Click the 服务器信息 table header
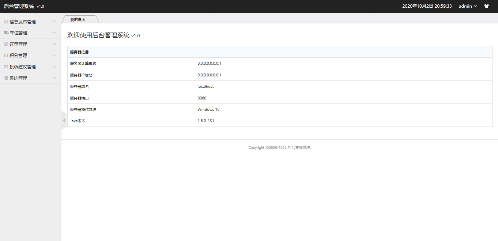 coord(280,52)
